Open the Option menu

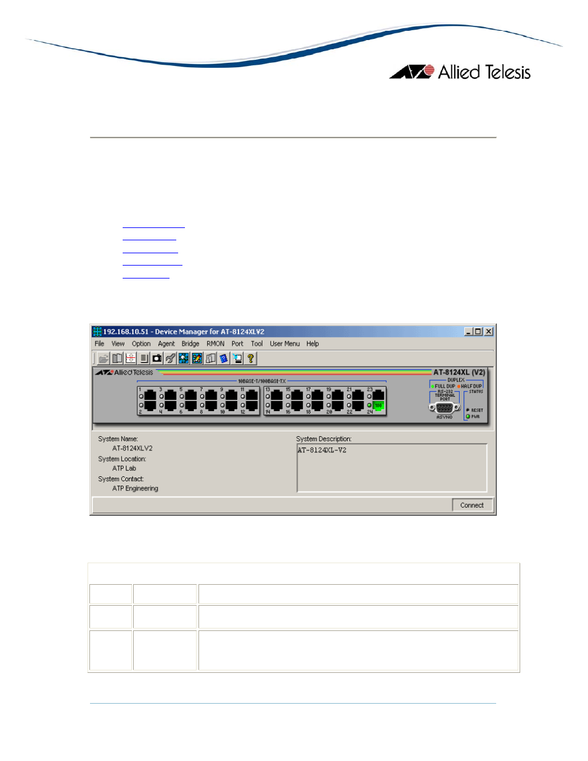click(x=141, y=344)
